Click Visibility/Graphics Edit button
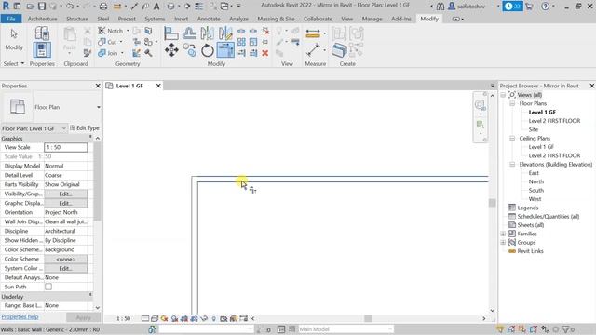The width and height of the screenshot is (596, 335). tap(65, 194)
